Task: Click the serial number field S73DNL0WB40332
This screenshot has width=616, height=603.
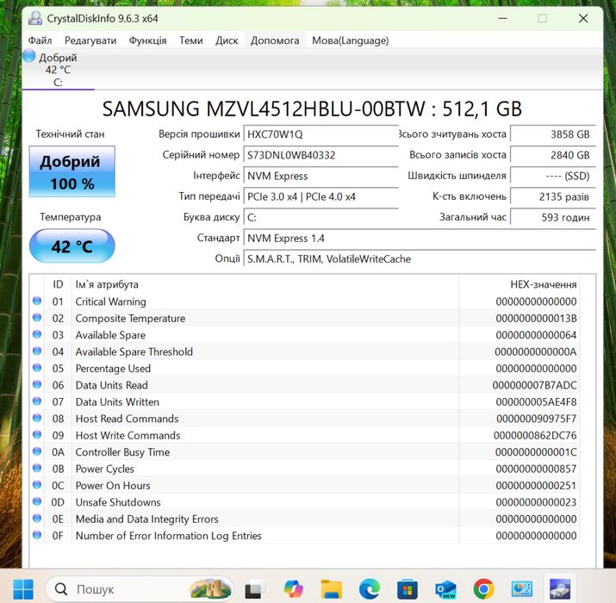Action: click(x=321, y=155)
